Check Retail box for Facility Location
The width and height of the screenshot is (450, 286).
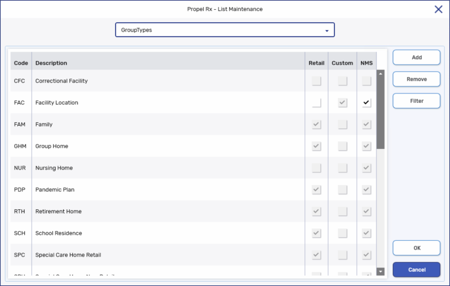[x=317, y=102]
